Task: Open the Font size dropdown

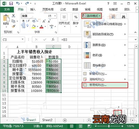Action: tap(55, 16)
